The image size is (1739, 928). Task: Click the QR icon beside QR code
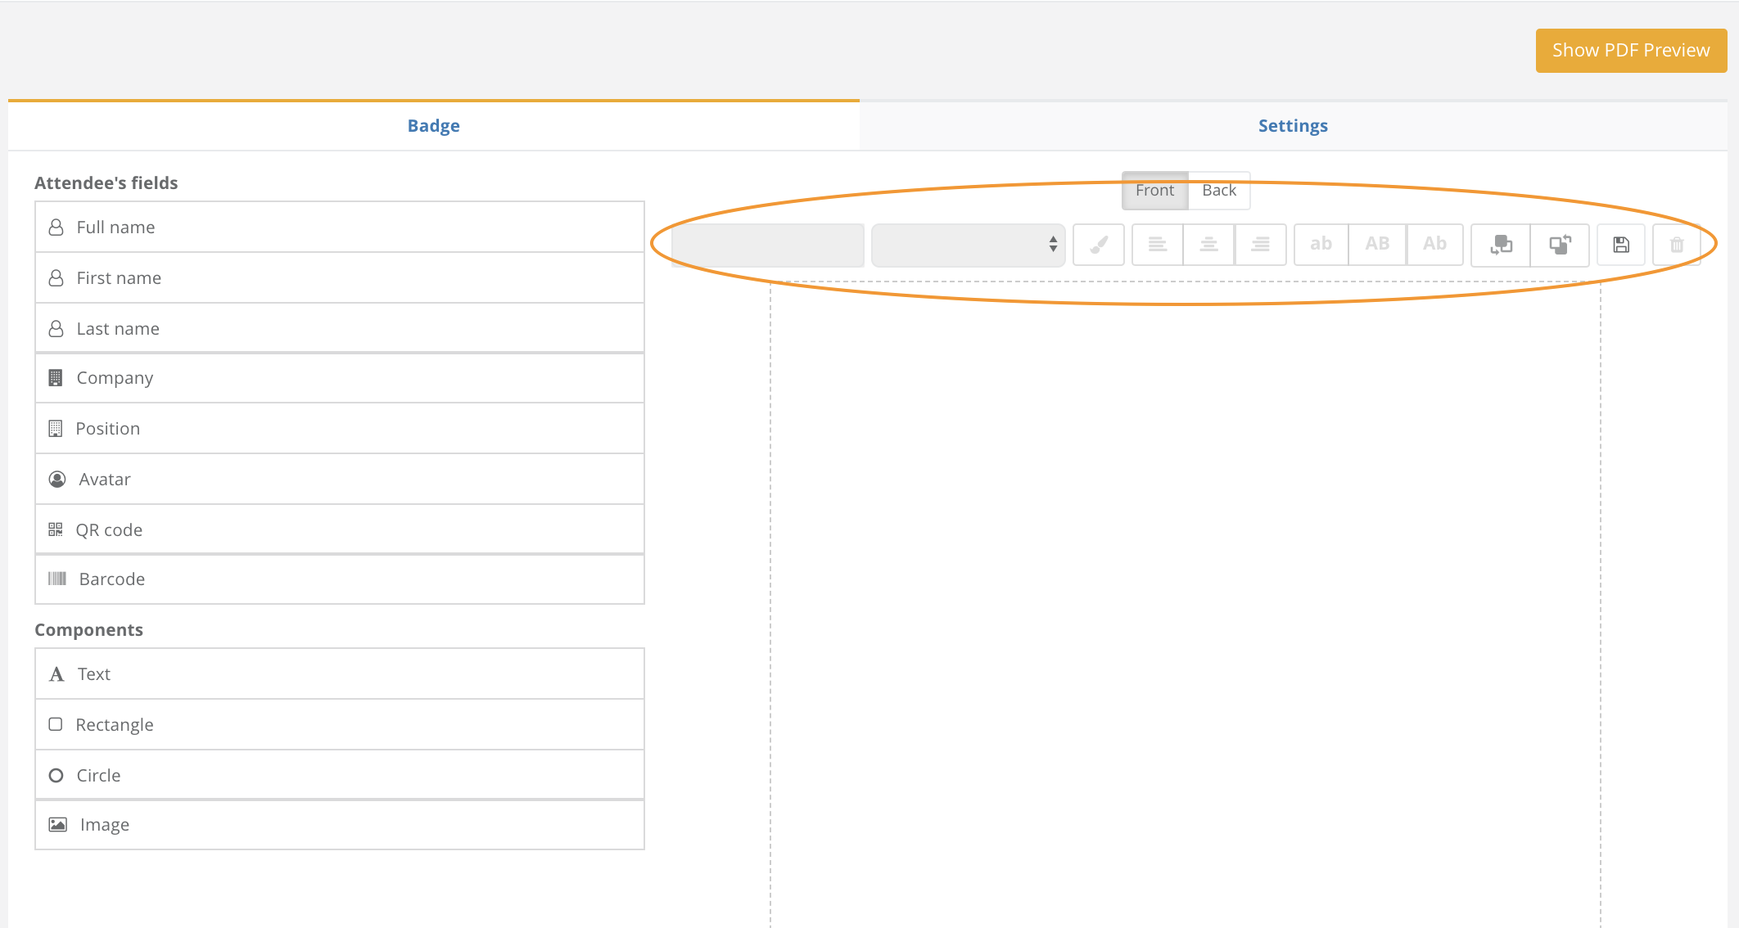[x=56, y=530]
